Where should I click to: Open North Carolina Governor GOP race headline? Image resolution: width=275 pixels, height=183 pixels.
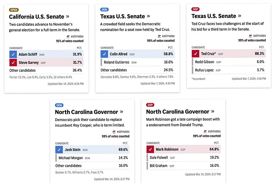coord(178,112)
